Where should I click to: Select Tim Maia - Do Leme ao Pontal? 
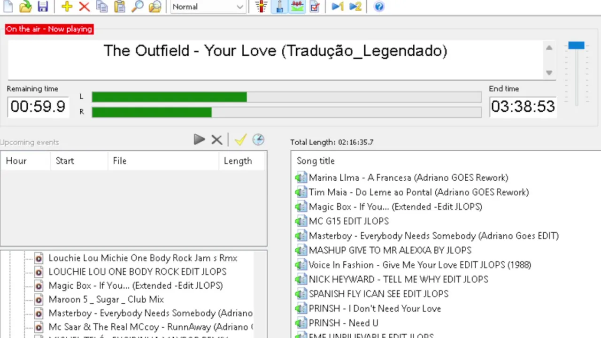pyautogui.click(x=419, y=192)
